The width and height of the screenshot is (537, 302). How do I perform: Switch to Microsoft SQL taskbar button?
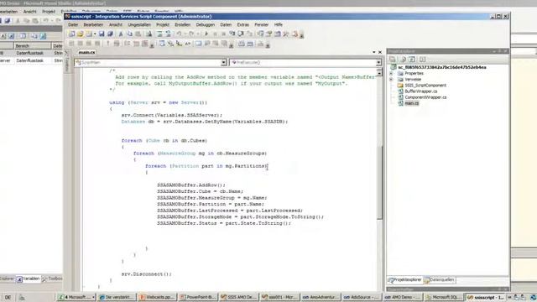coord(444,297)
